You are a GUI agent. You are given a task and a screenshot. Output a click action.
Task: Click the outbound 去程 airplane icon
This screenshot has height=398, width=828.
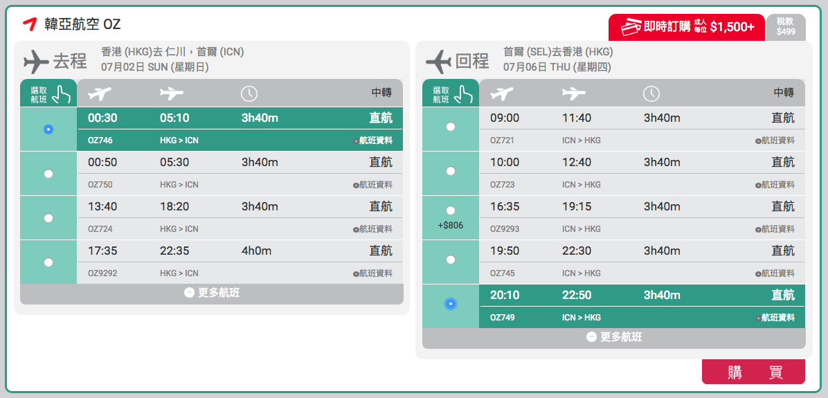pyautogui.click(x=36, y=62)
